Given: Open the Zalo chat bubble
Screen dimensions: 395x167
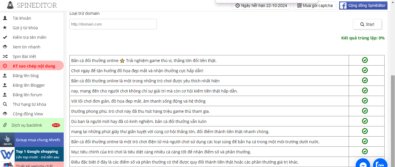Looking at the screenshot, I should pos(380,164).
